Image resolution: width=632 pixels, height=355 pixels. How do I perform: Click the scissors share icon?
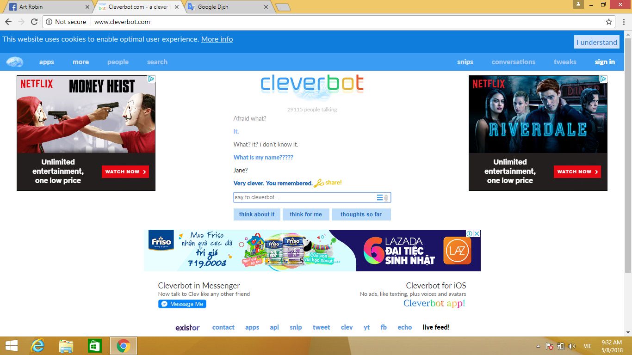[x=319, y=183]
